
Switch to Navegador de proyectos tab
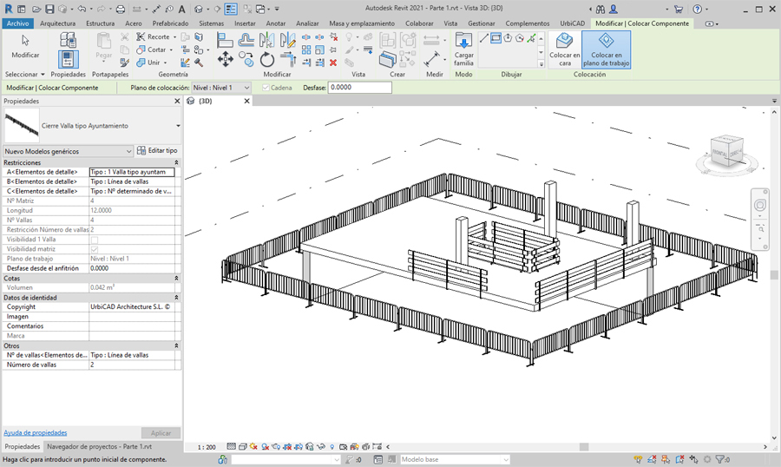(x=100, y=446)
